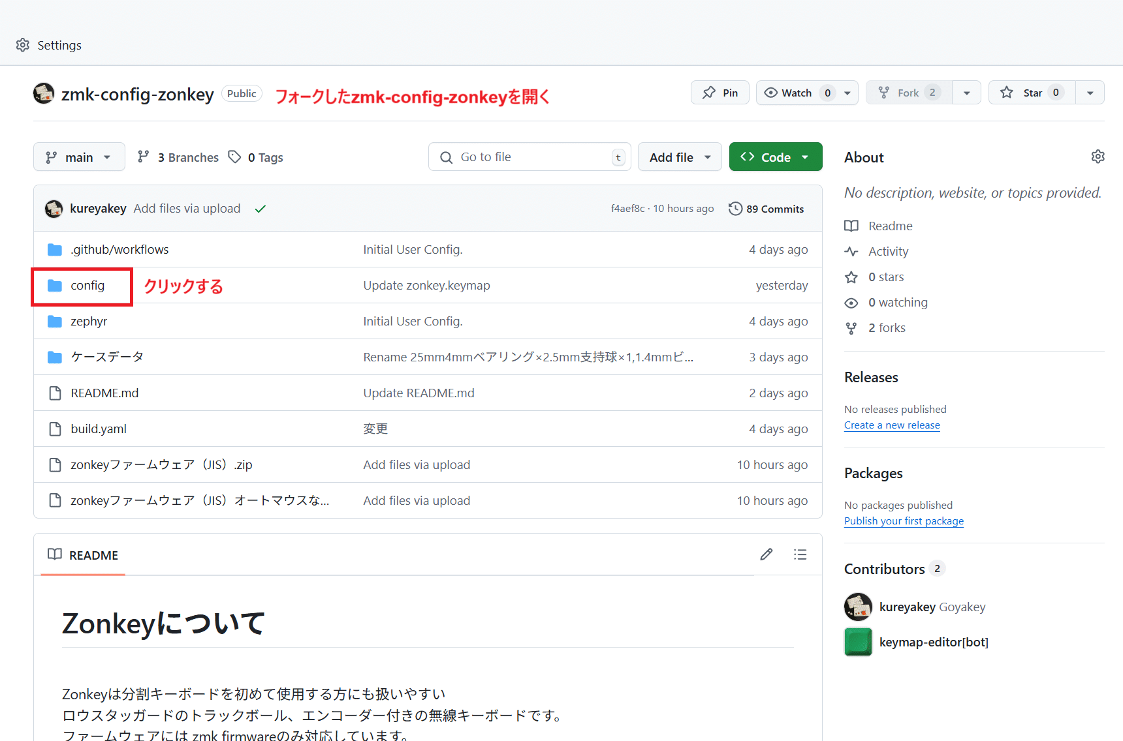
Task: Open the Releases heading link
Action: click(x=871, y=378)
